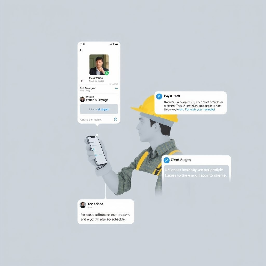Click the small clock icon under profile photo
Viewport: 266px width, 266px height.
pos(82,81)
